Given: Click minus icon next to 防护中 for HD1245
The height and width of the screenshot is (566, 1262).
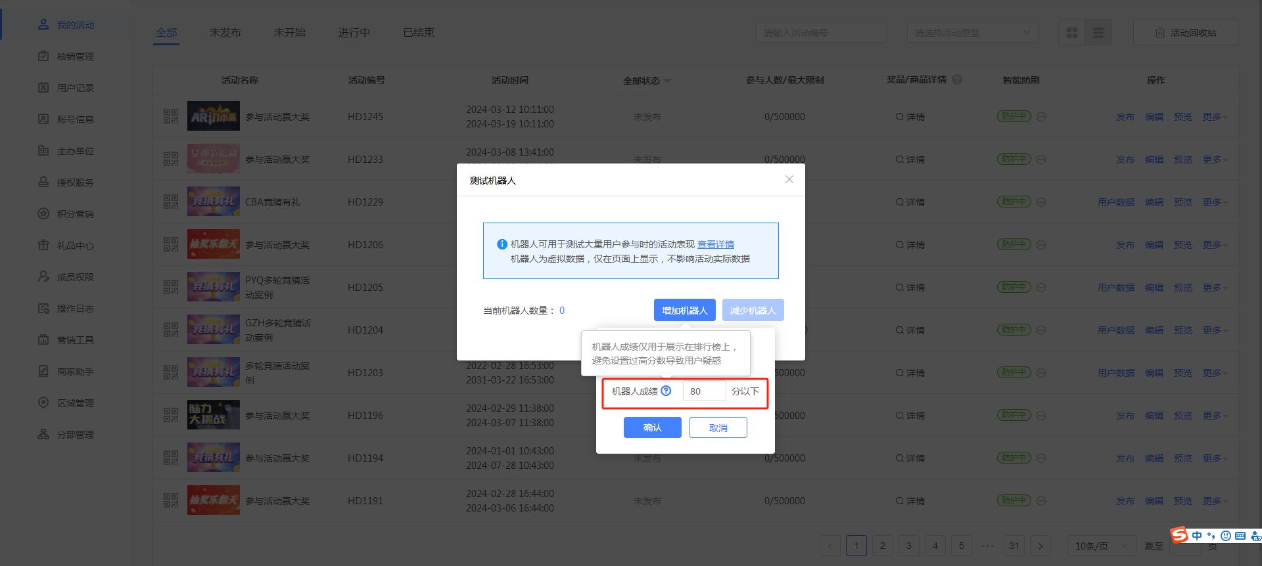Looking at the screenshot, I should 1041,117.
